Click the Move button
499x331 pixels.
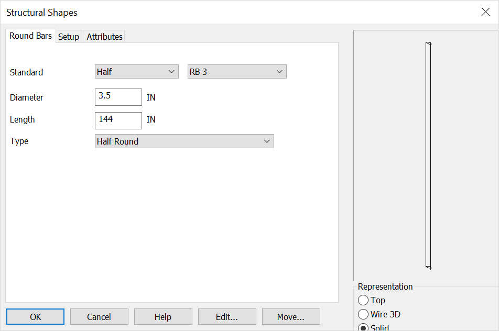click(291, 316)
